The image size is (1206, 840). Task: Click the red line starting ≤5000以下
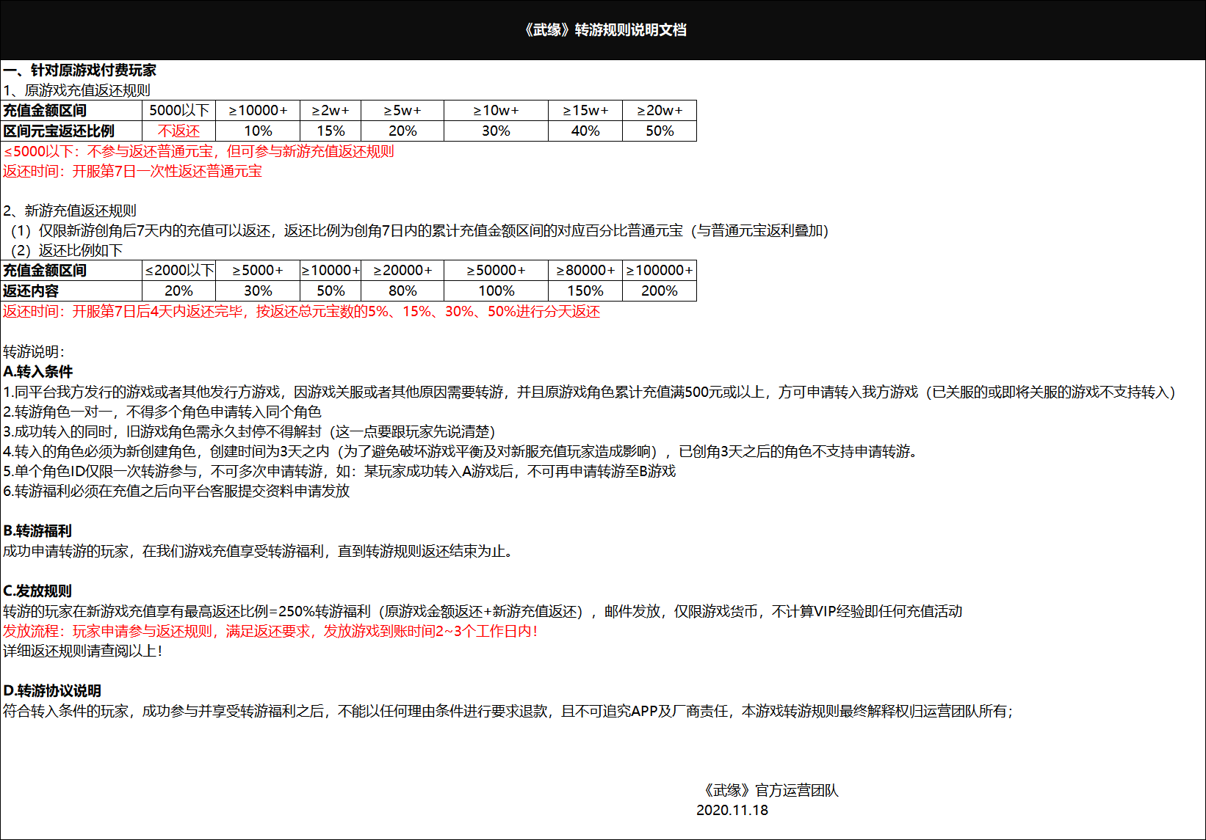point(198,151)
